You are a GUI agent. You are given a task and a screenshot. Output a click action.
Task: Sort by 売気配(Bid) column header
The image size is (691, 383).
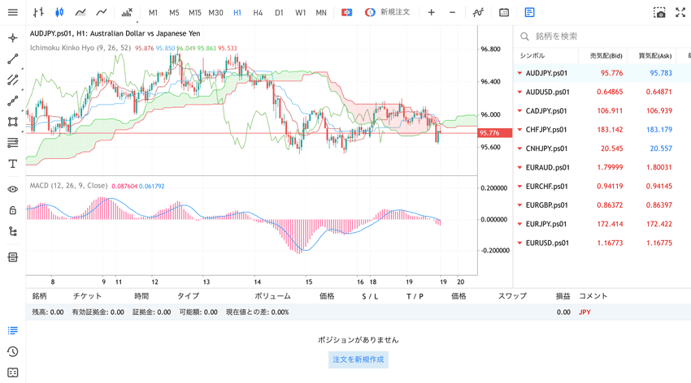pos(606,56)
